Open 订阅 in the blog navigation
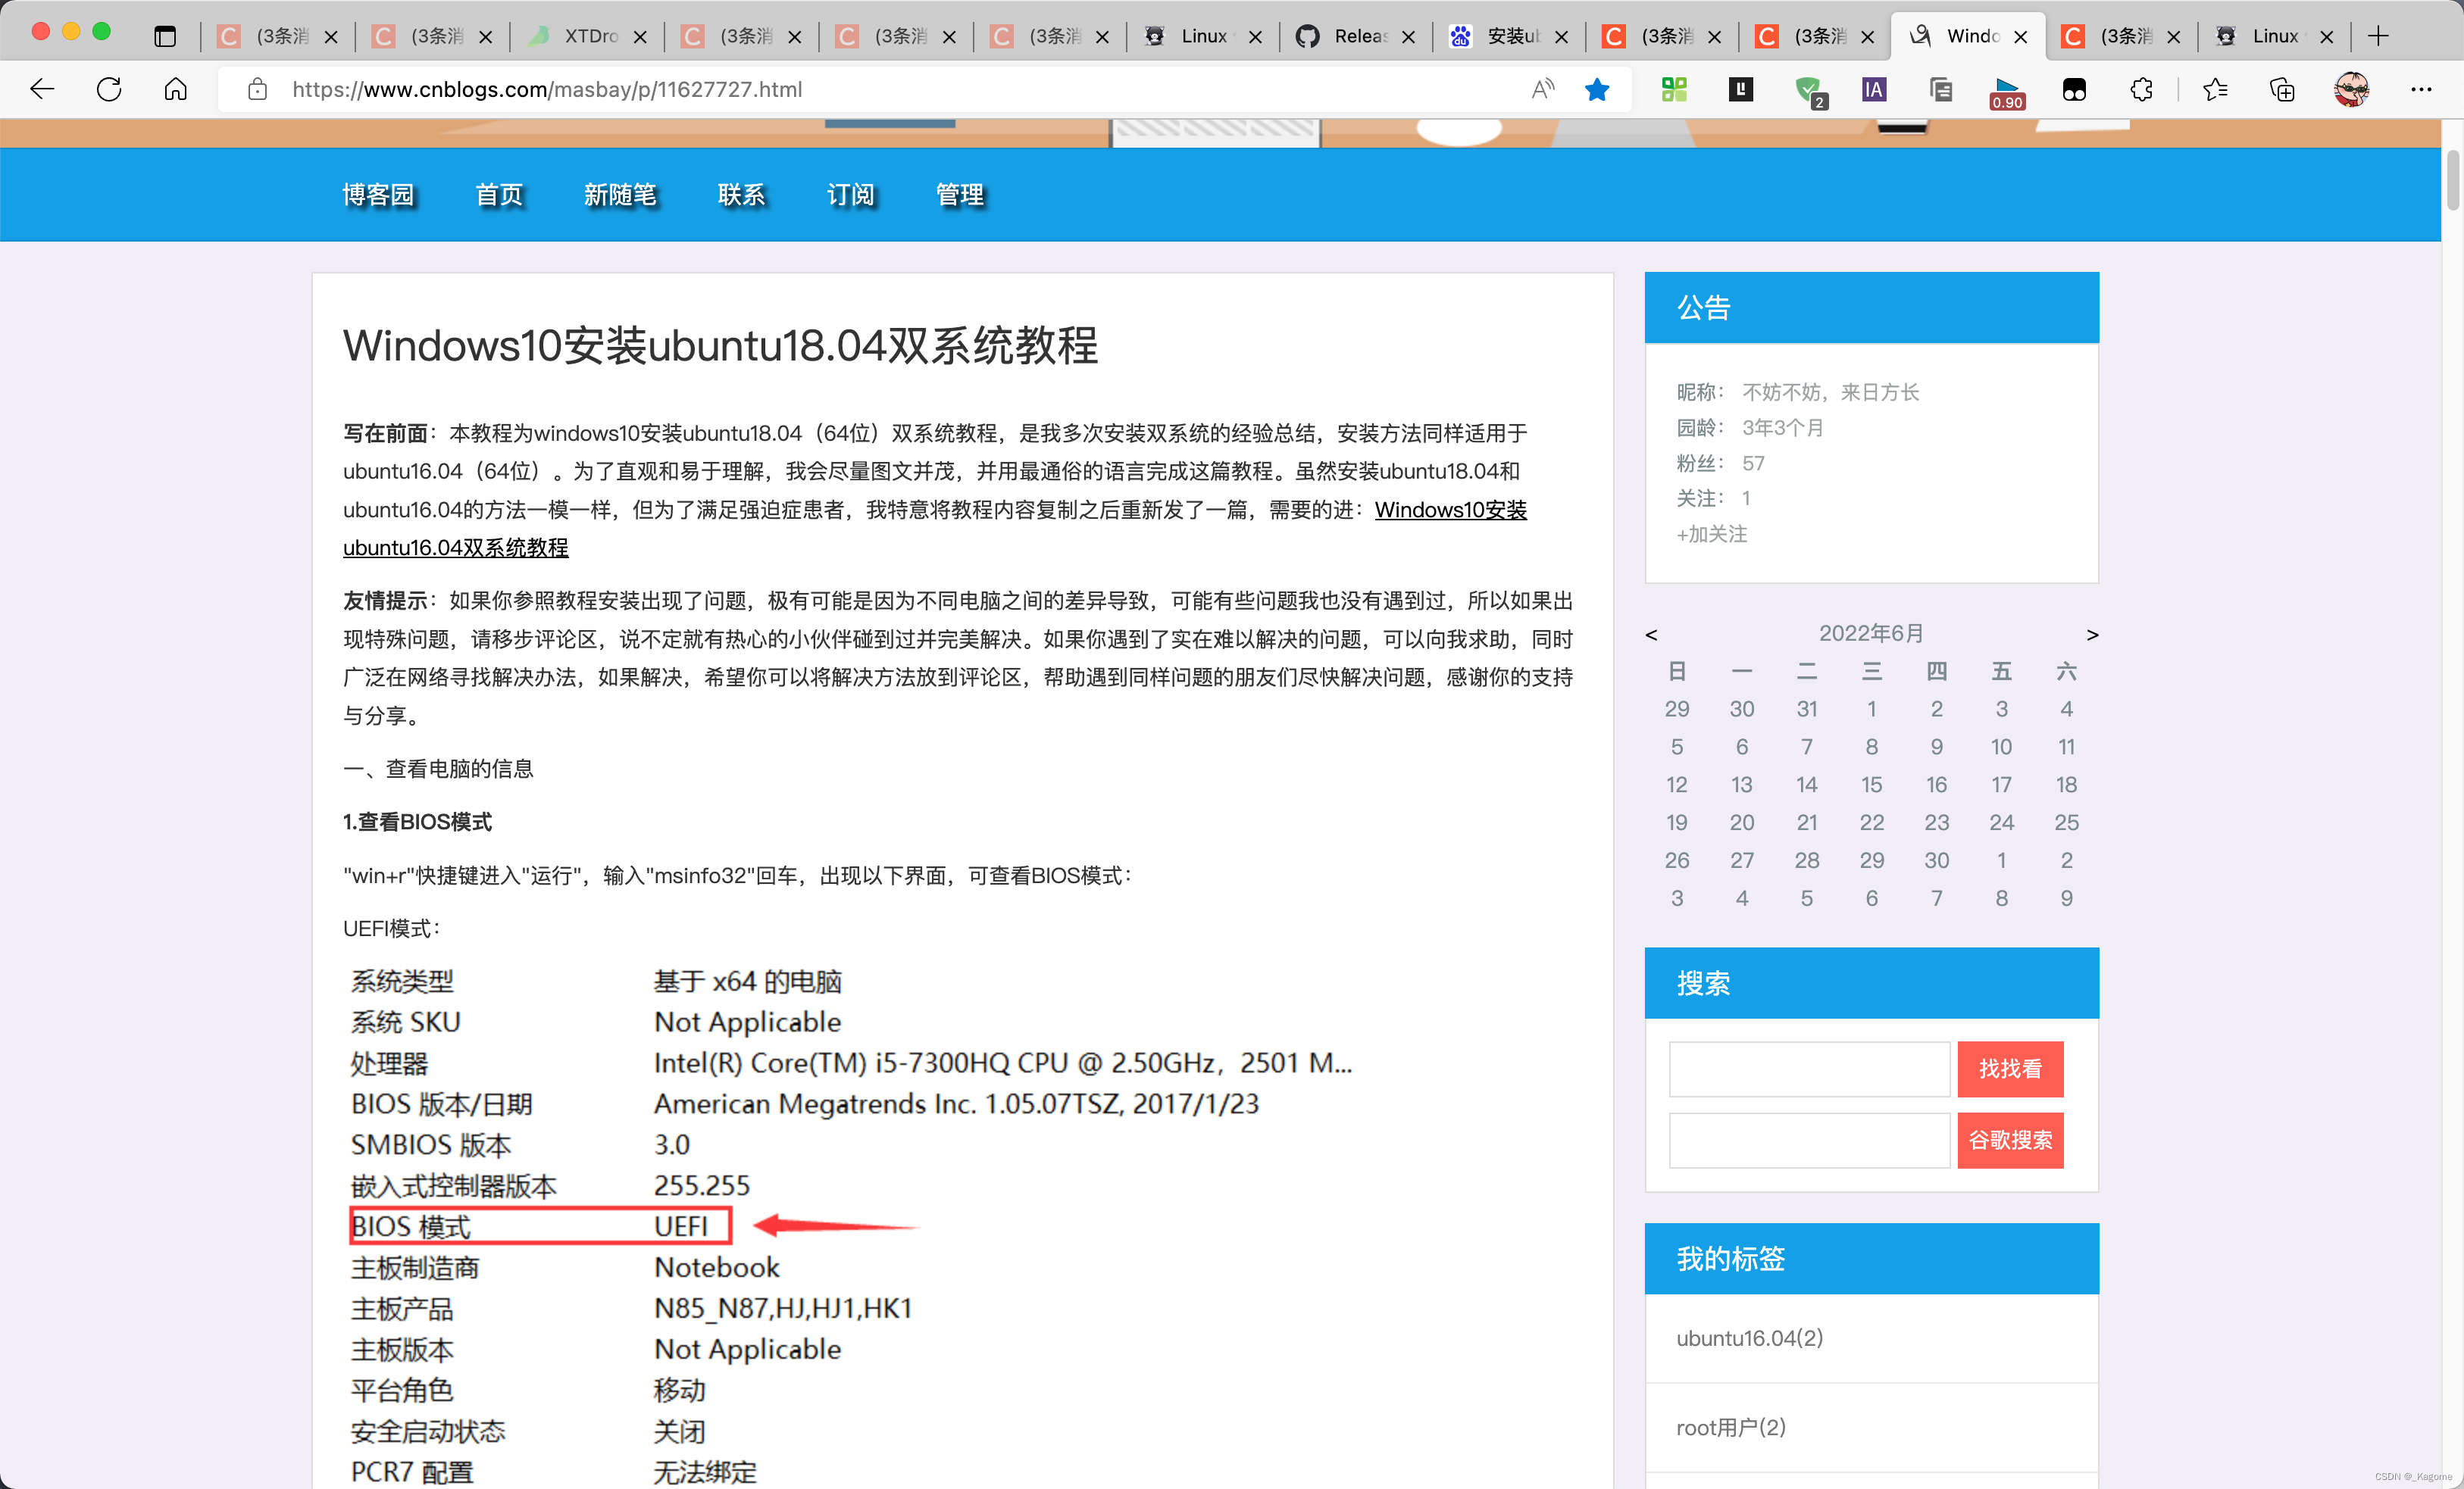The height and width of the screenshot is (1489, 2464). [x=850, y=195]
